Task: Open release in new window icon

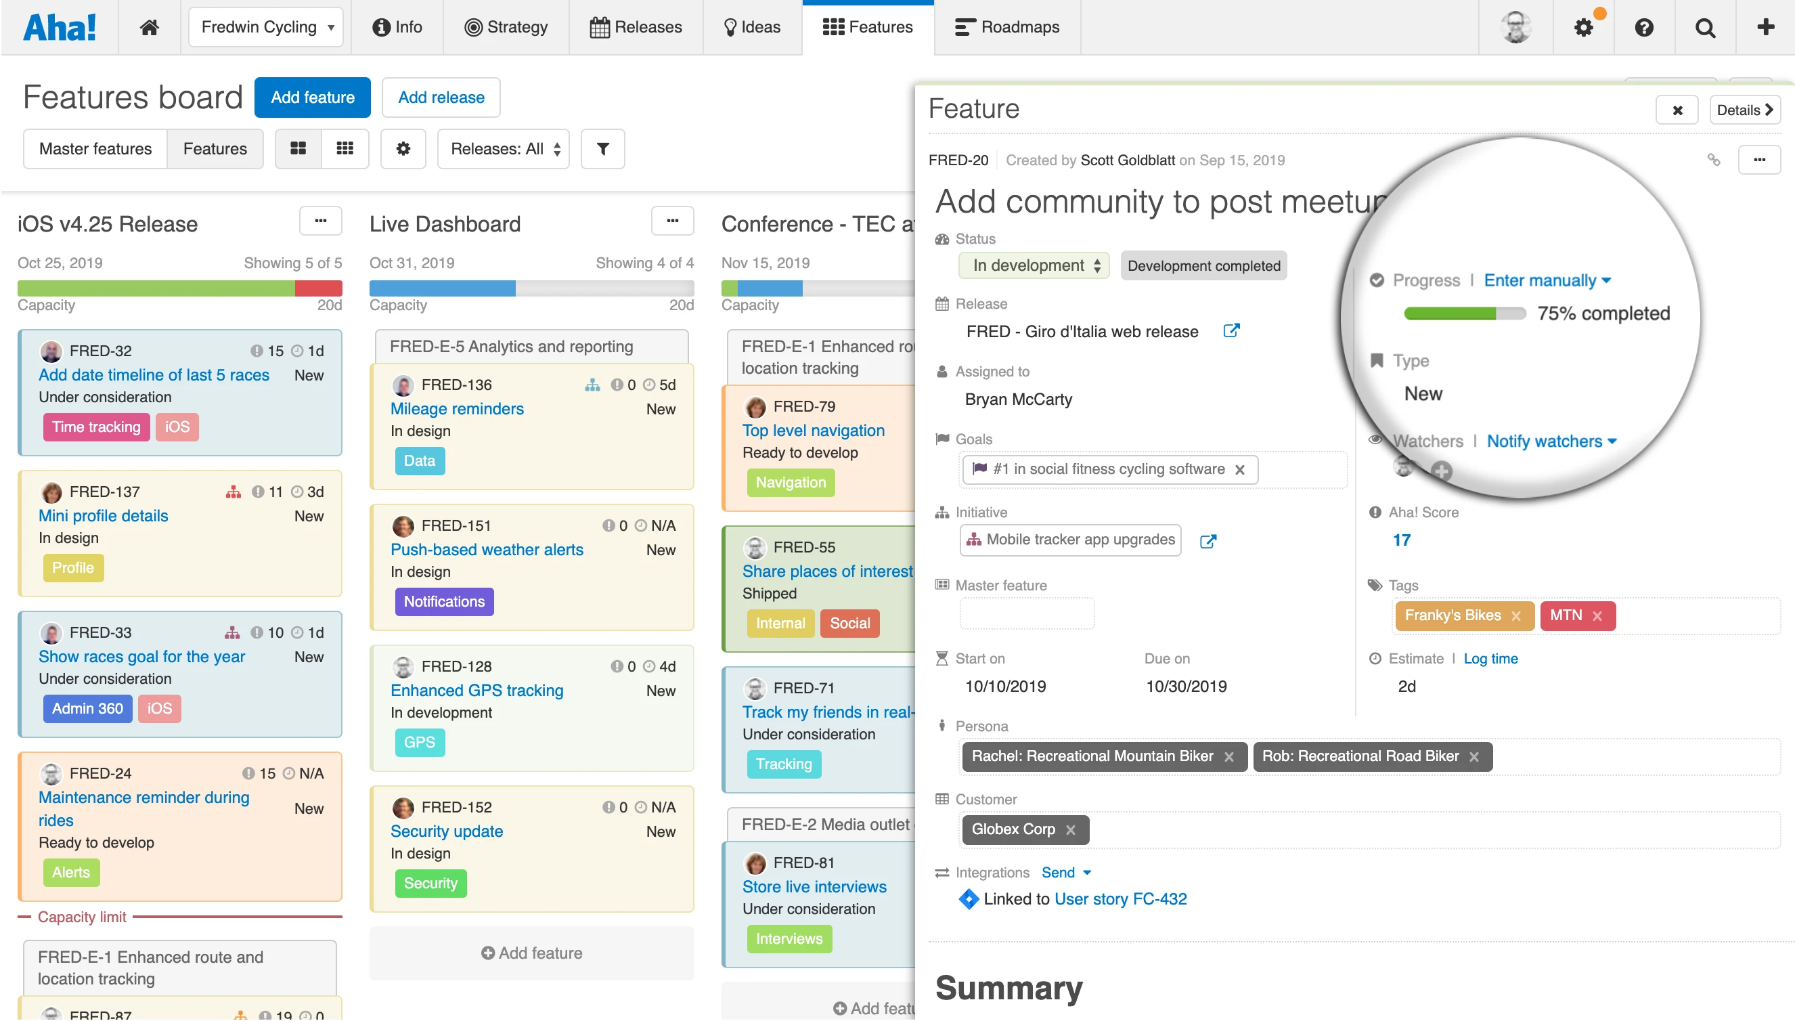Action: pyautogui.click(x=1231, y=330)
